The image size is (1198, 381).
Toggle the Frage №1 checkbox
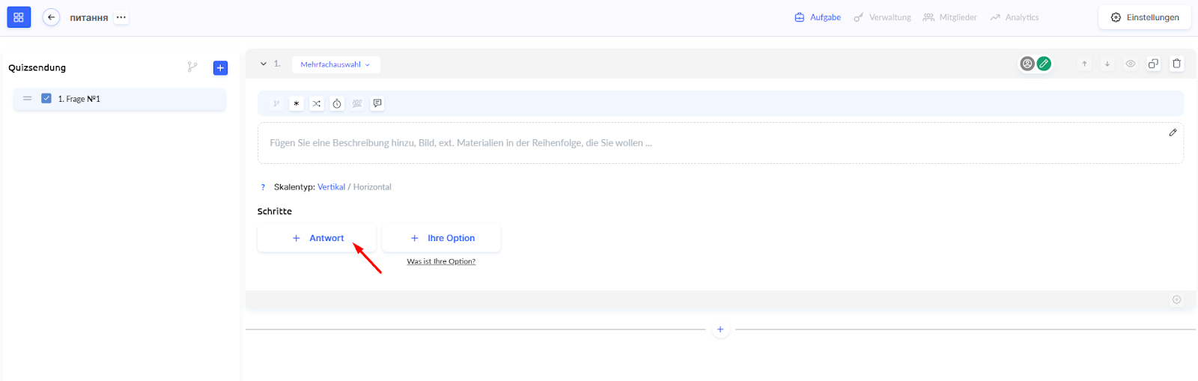tap(46, 99)
